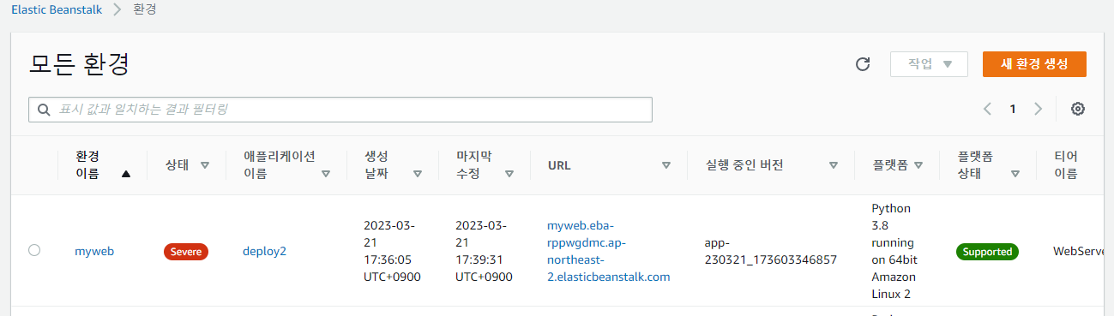Open the 작업 actions dropdown

[x=930, y=64]
